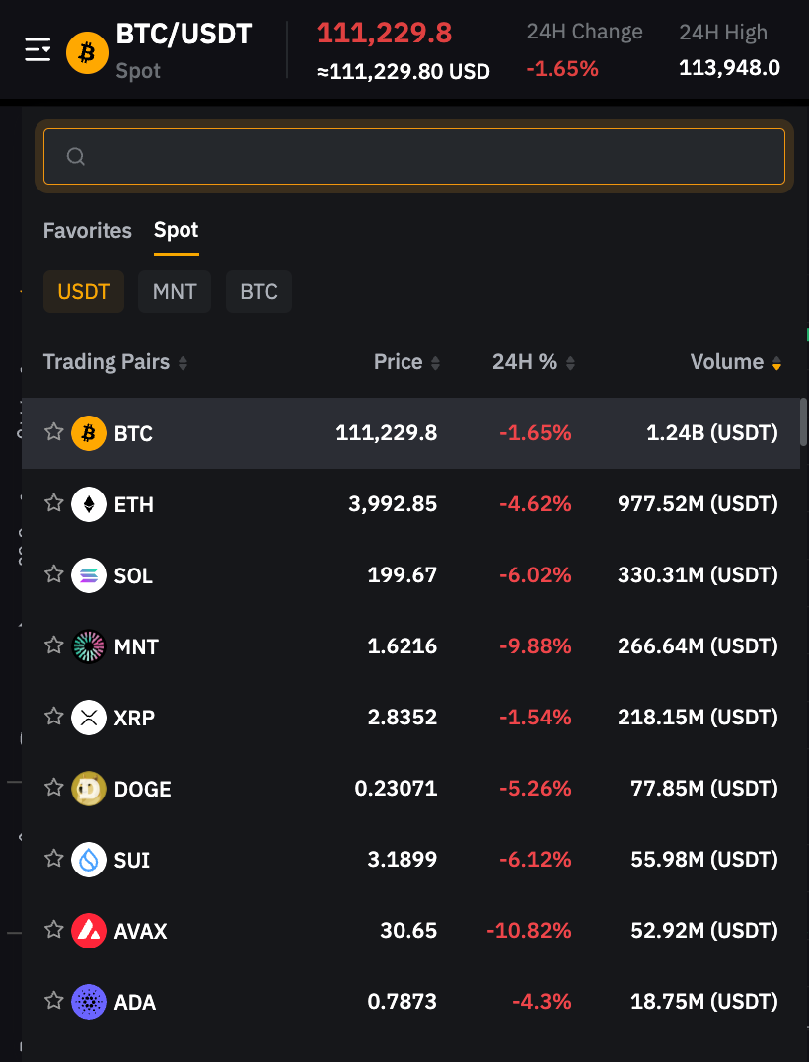Click the MNT coin icon

tap(89, 646)
